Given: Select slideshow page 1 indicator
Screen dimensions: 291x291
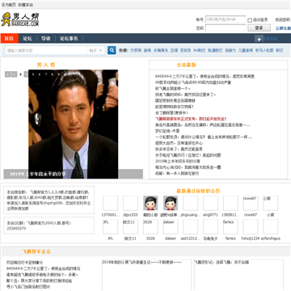Looking at the screenshot, I should (x=7, y=74).
